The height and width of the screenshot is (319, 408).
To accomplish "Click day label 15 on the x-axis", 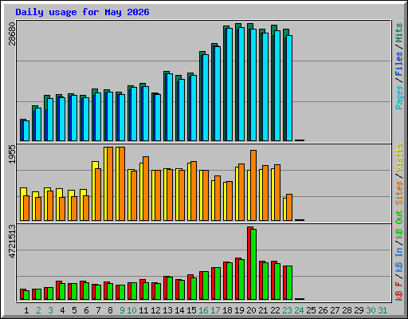I will 191,310.
